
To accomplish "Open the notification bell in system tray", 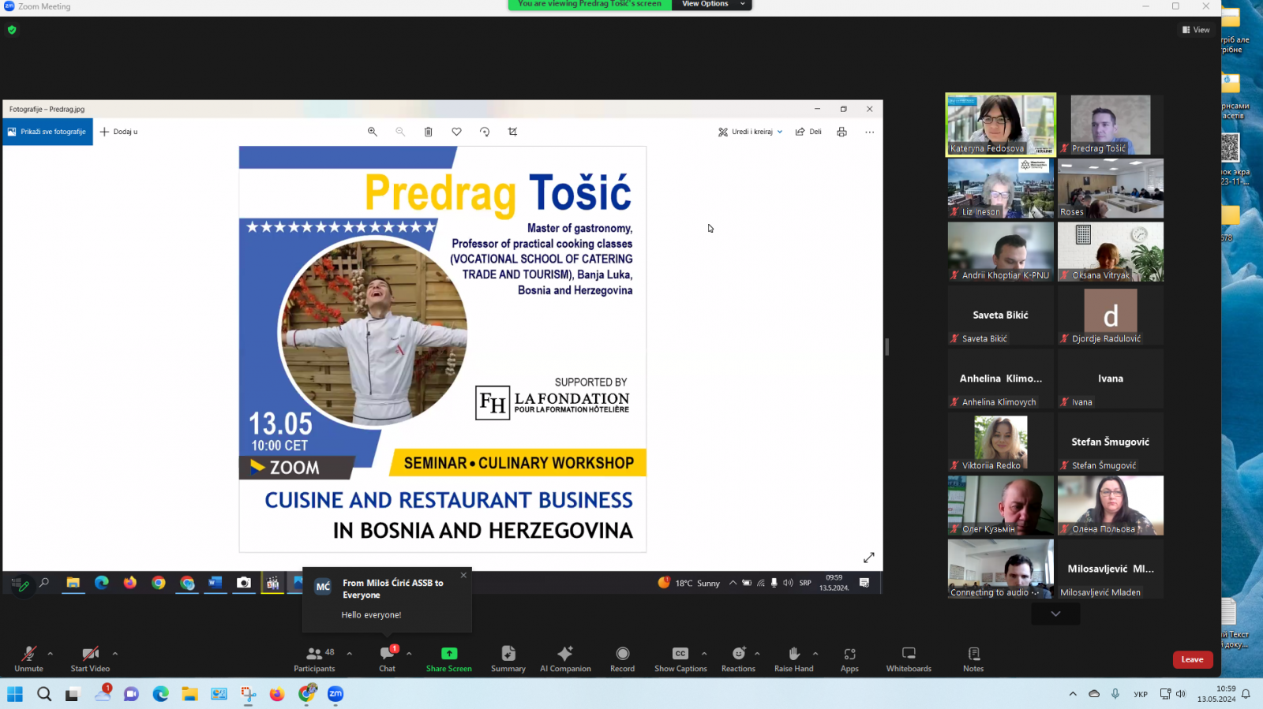I will [x=1246, y=694].
